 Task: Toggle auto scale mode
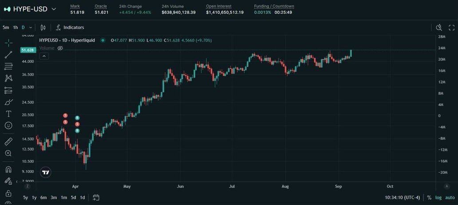click(450, 198)
